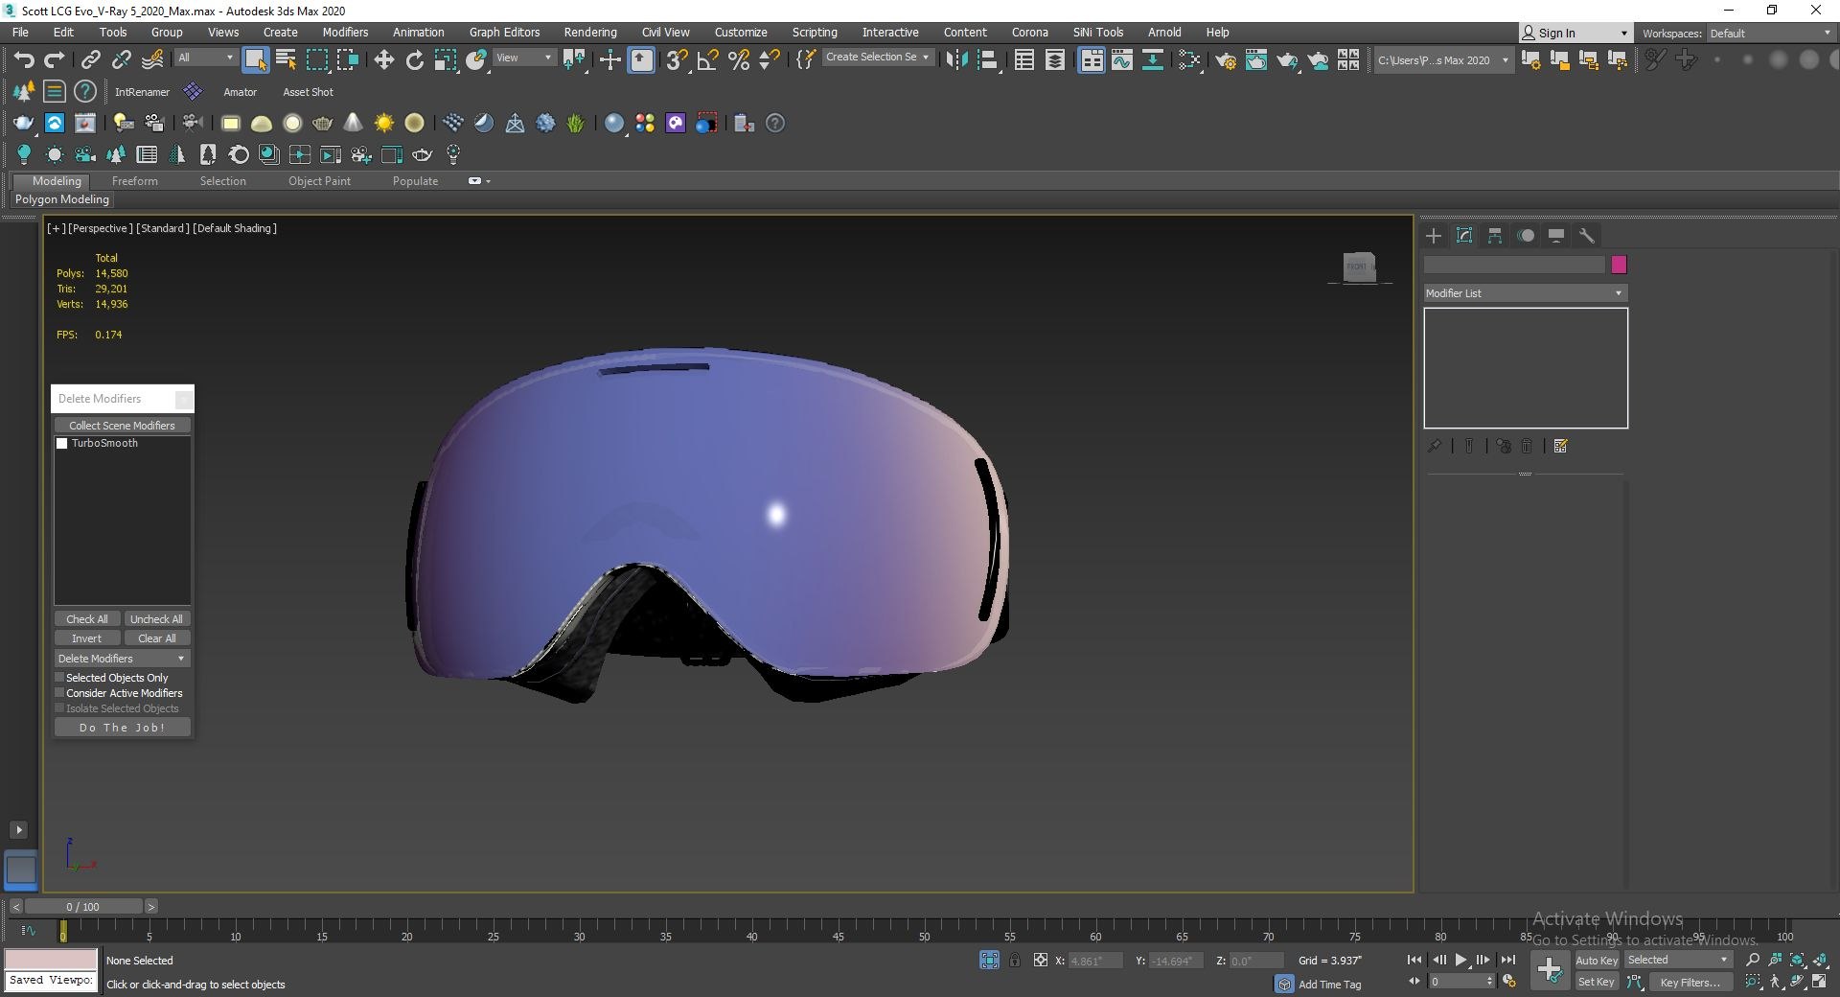Screen dimensions: 1840x997
Task: Open the Motion command panel tab
Action: [x=1526, y=236]
